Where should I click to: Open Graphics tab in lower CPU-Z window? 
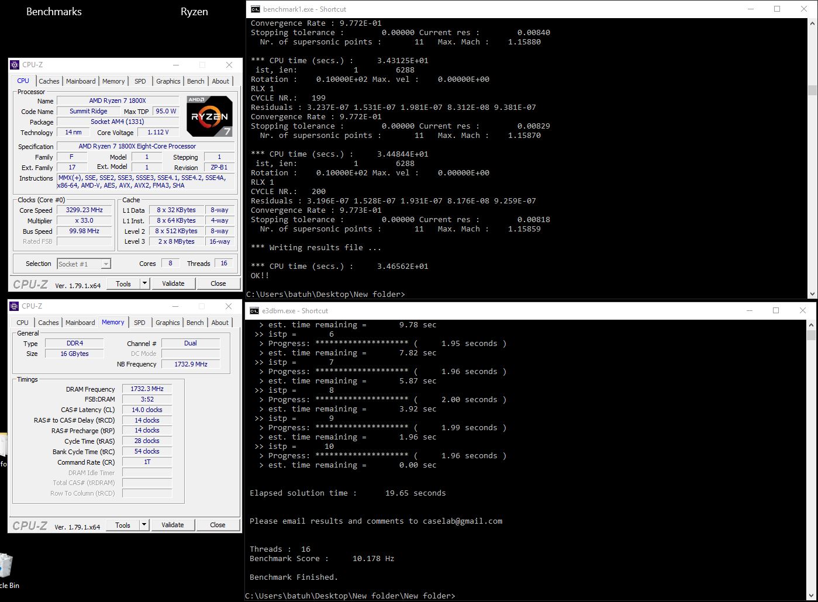pyautogui.click(x=168, y=323)
